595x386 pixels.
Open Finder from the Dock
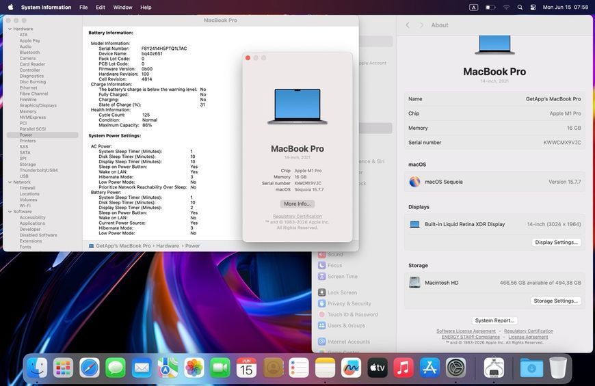click(x=37, y=368)
